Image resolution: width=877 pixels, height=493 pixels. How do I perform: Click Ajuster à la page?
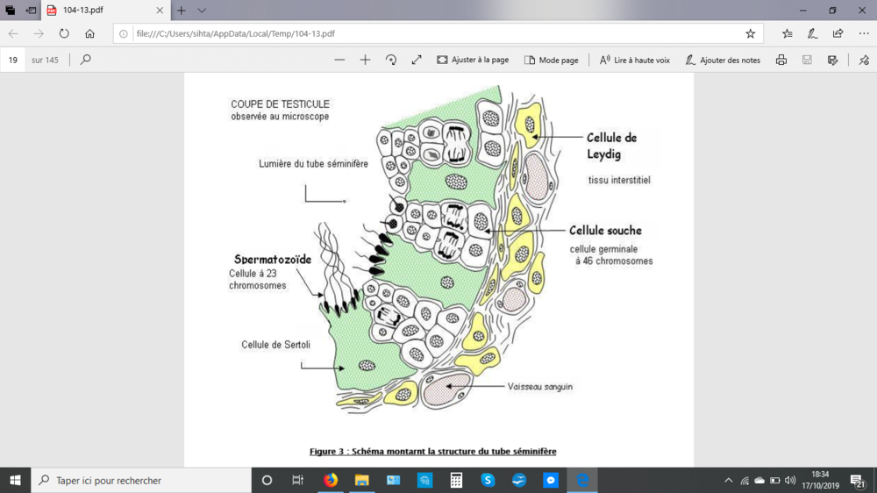[473, 60]
